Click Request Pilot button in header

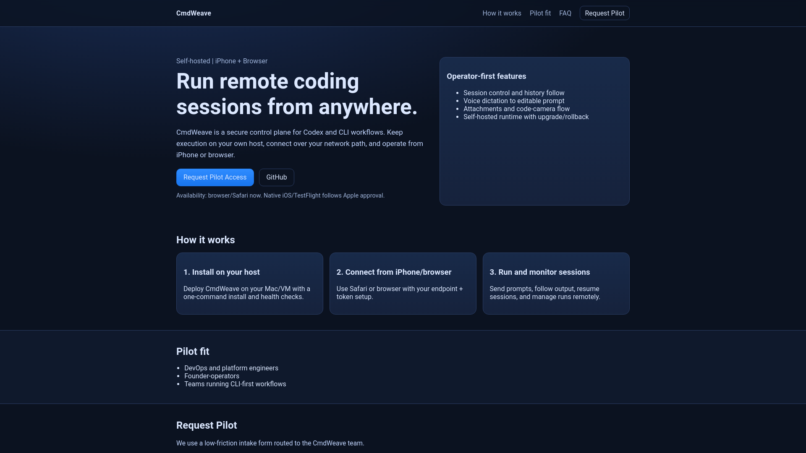tap(604, 13)
